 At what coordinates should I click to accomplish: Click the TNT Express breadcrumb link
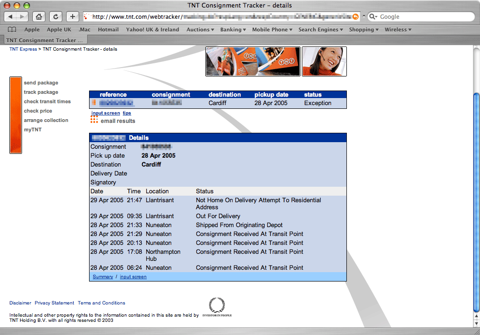click(x=23, y=49)
